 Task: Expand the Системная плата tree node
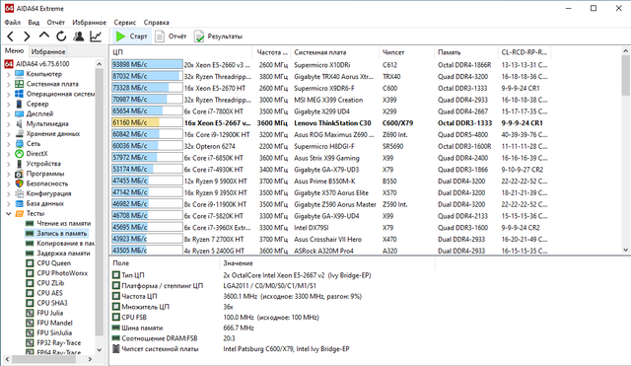click(9, 84)
